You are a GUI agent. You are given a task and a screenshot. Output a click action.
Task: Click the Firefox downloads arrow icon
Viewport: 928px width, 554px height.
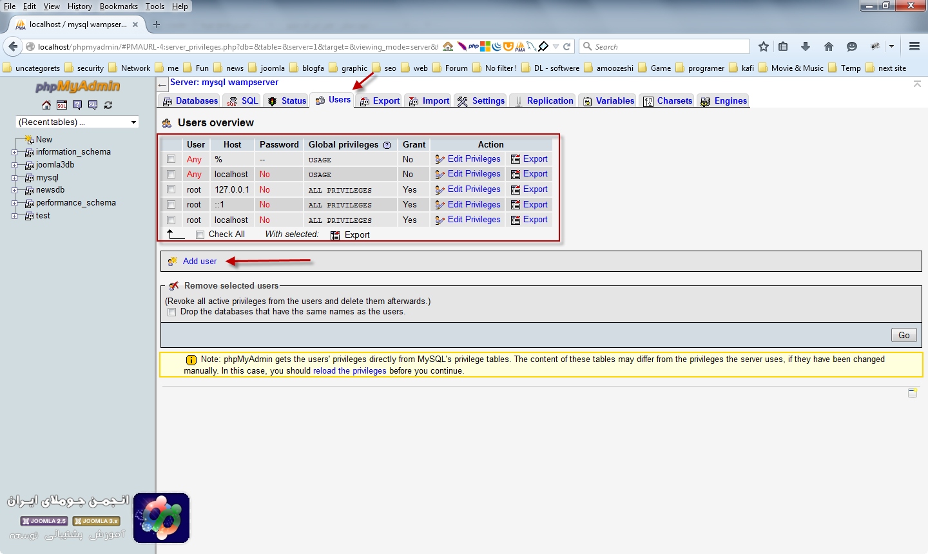(806, 46)
